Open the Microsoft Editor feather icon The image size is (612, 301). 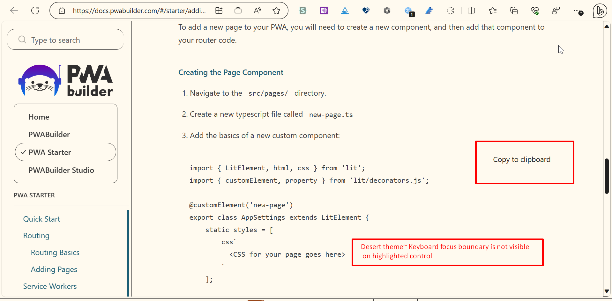[x=429, y=11]
